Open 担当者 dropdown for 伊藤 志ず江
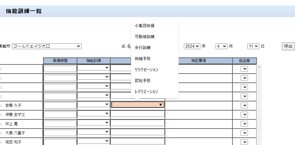 point(244,114)
